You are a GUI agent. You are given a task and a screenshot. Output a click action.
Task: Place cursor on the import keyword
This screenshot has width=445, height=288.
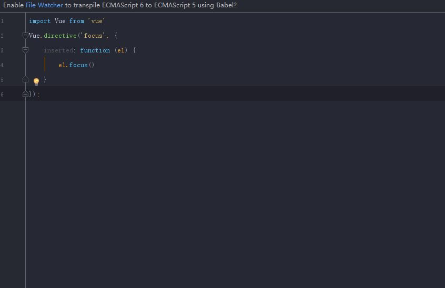coord(40,21)
